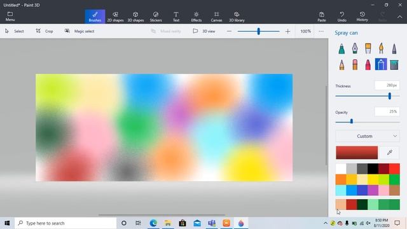
Task: Launch Microsoft Edge from the taskbar
Action: pyautogui.click(x=153, y=223)
